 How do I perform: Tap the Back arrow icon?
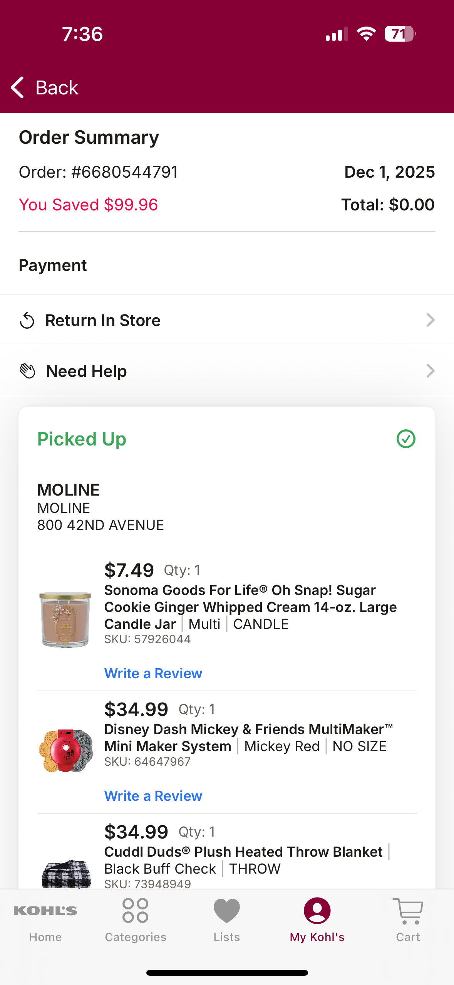[17, 87]
